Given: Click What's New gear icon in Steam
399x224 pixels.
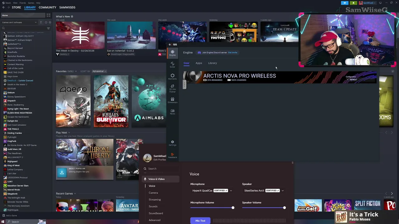Looking at the screenshot, I should (x=72, y=16).
